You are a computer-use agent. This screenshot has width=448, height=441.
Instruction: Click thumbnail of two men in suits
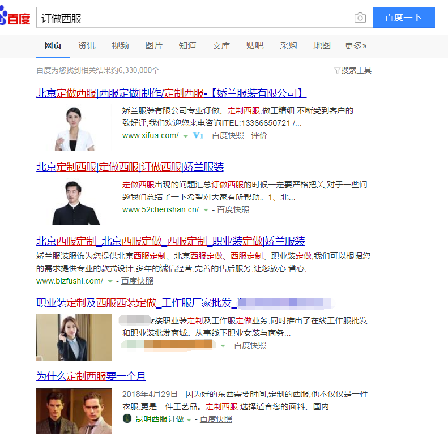click(74, 411)
